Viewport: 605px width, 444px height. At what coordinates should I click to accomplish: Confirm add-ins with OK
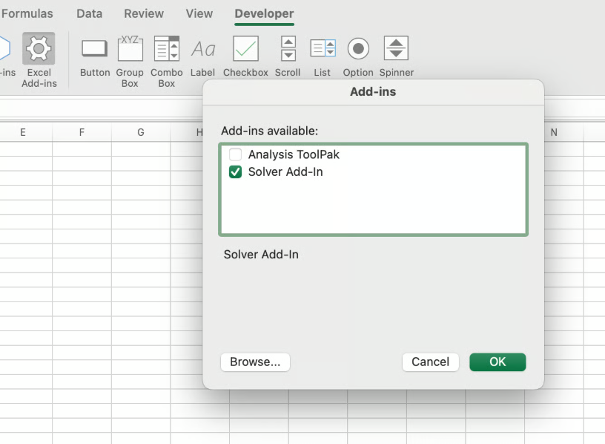click(x=497, y=362)
